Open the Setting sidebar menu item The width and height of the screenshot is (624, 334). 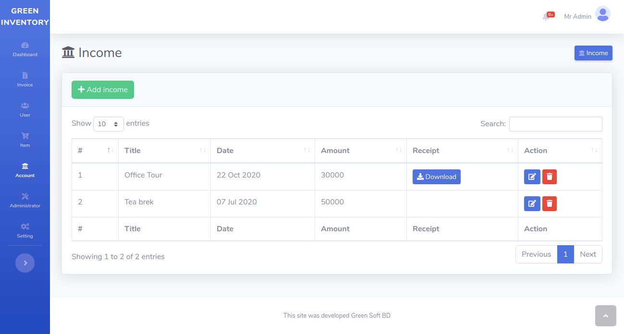point(25,231)
